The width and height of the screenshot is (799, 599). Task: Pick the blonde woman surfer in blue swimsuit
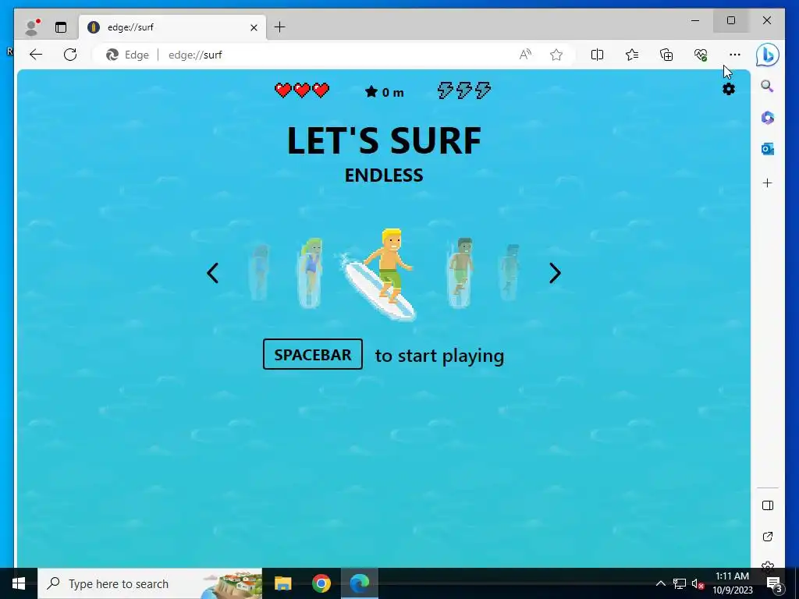click(311, 272)
